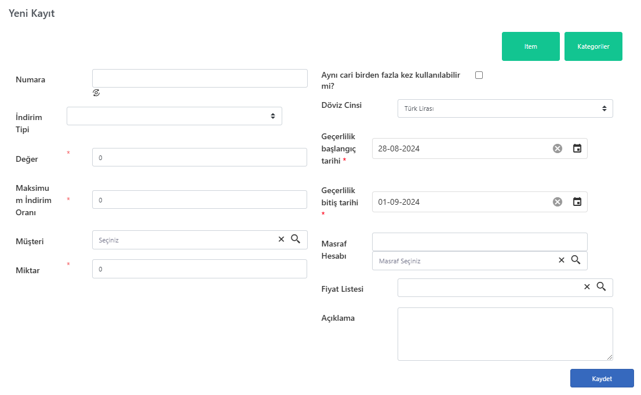The height and width of the screenshot is (395, 641).
Task: Open customer search with Müşteri magnifier icon
Action: [x=296, y=238]
